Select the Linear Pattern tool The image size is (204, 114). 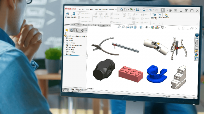[129, 16]
